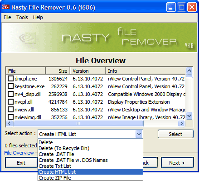Click the NVIDIA logo in the banner
Image resolution: width=199 pixels, height=181 pixels.
tap(28, 38)
